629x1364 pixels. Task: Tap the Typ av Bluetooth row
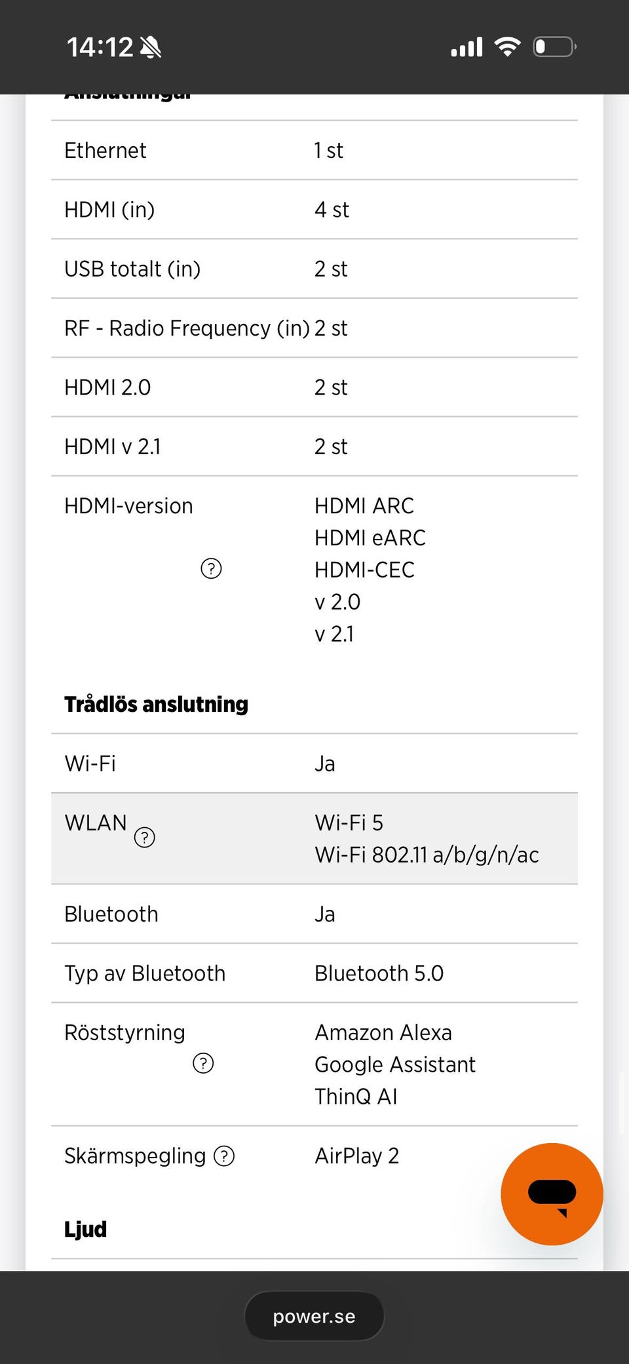click(314, 973)
